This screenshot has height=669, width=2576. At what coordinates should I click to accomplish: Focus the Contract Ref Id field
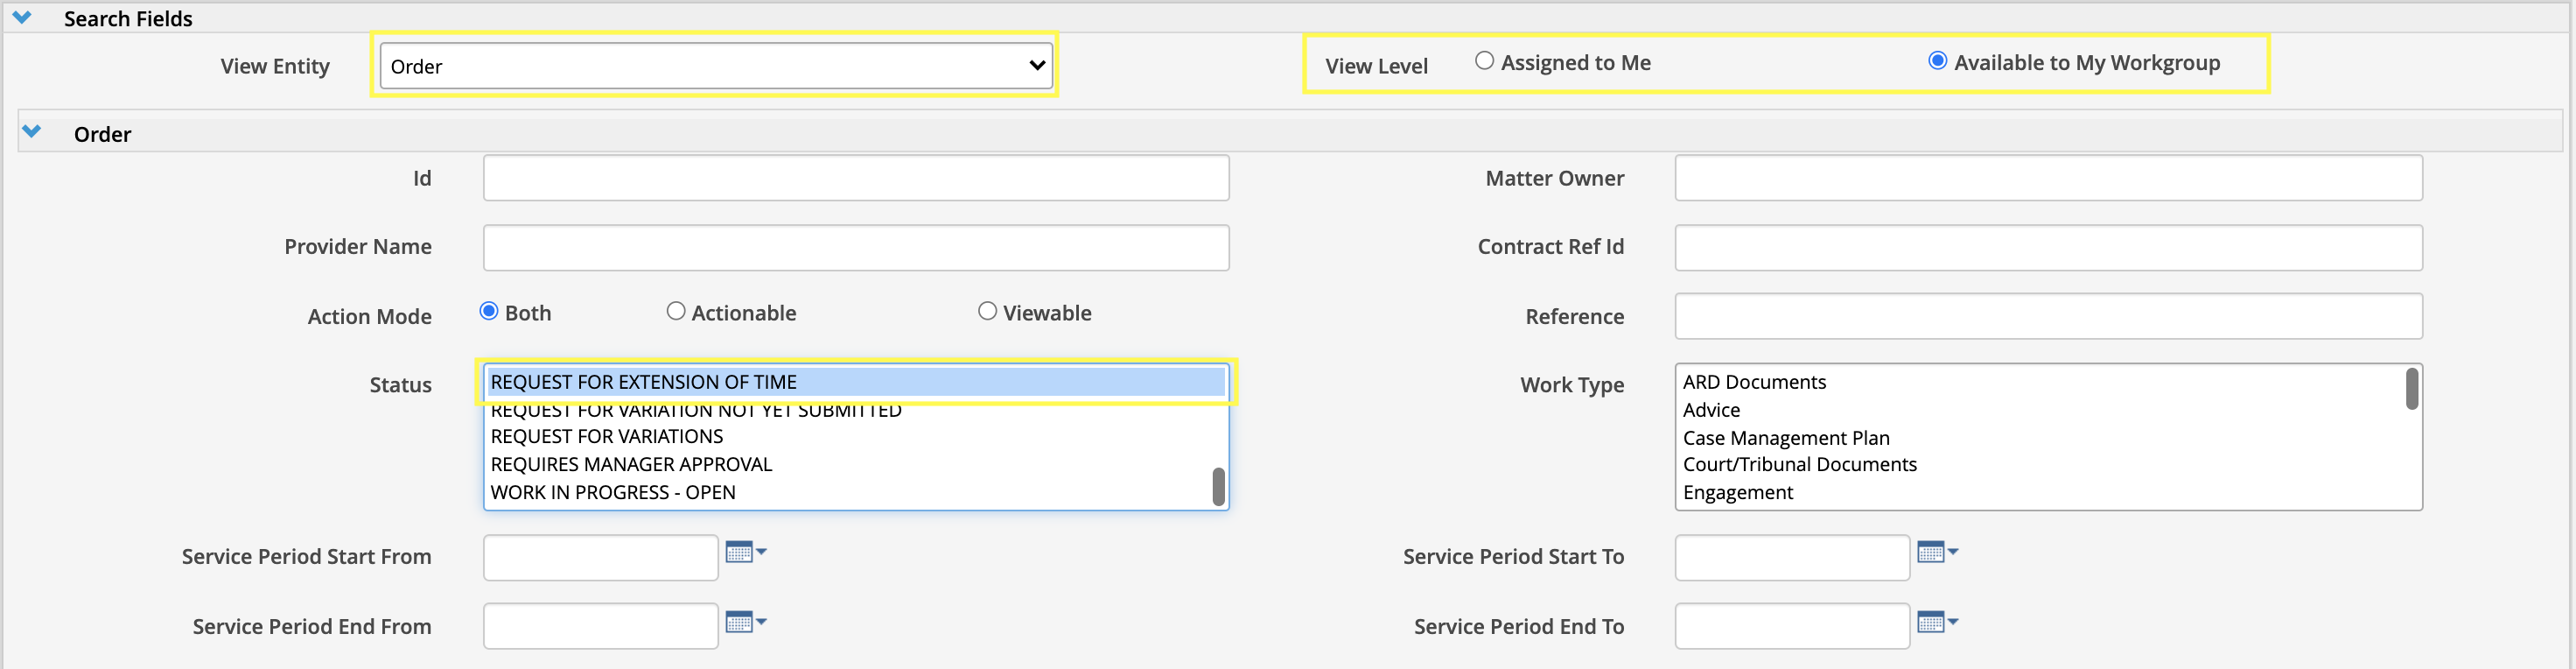pyautogui.click(x=2048, y=247)
